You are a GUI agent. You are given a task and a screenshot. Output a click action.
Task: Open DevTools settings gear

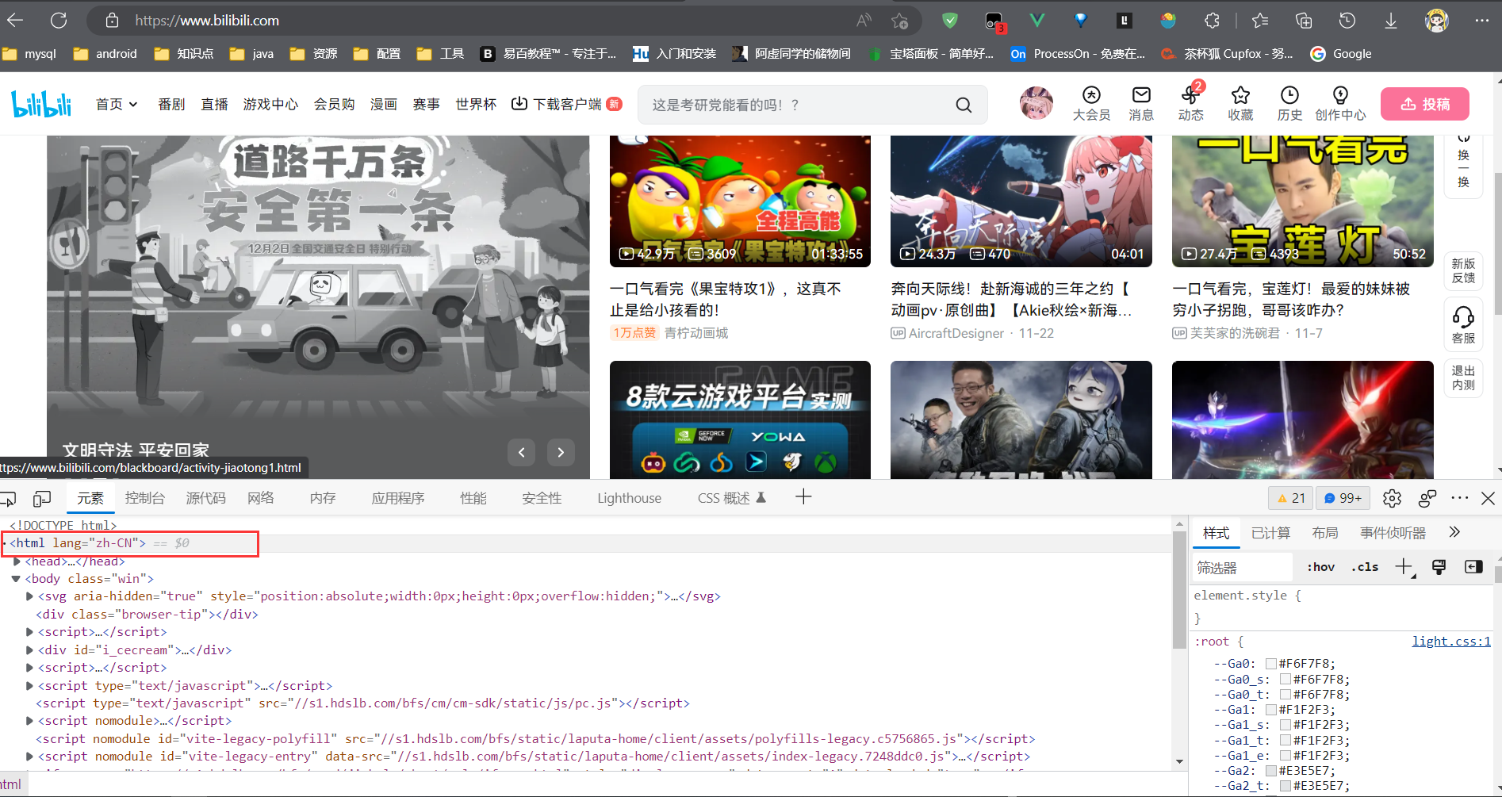point(1392,498)
